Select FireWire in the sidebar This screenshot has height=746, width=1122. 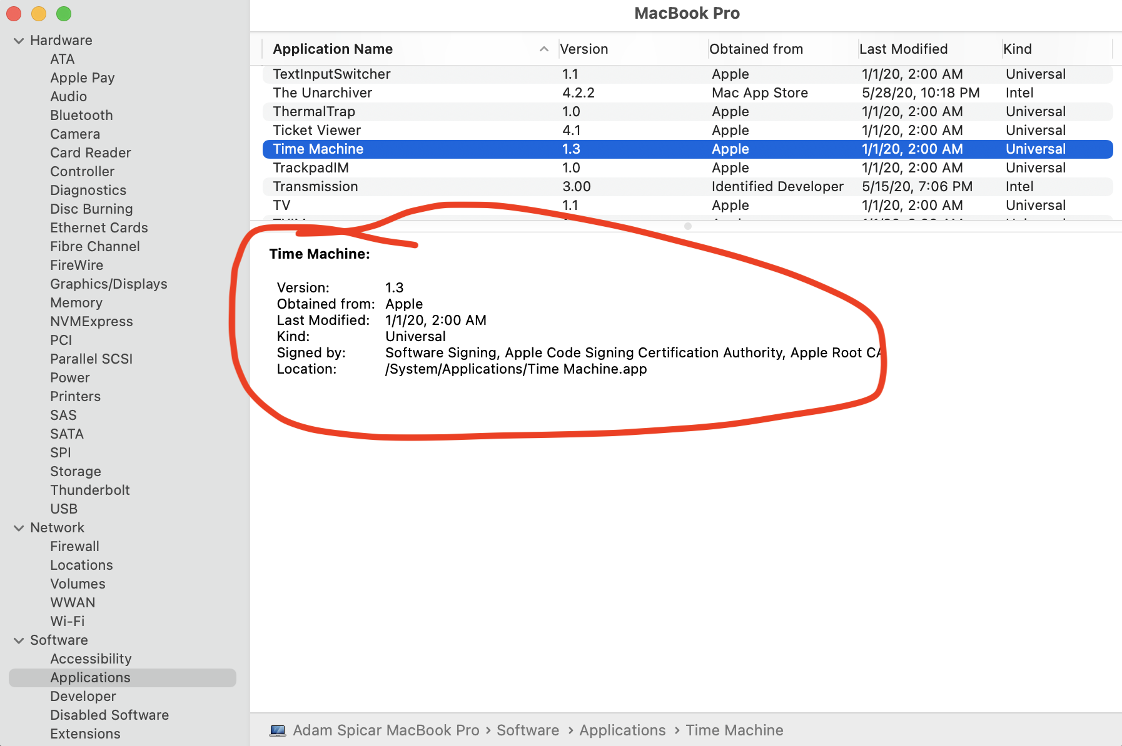pos(77,265)
